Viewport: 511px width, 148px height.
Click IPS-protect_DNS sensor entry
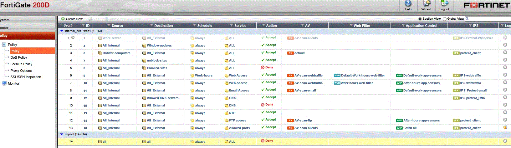[472, 98]
